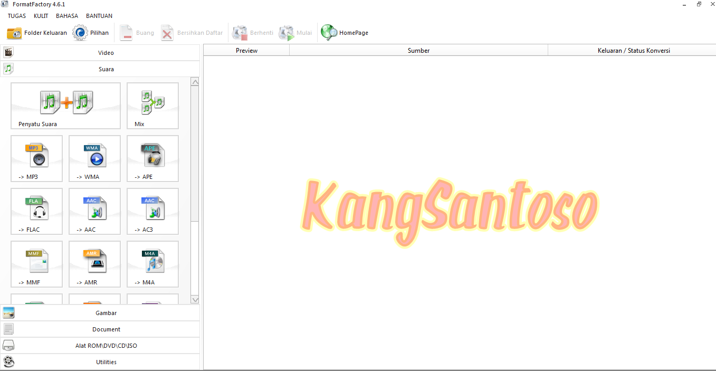
Task: Open the Mix audio tool
Action: point(152,106)
